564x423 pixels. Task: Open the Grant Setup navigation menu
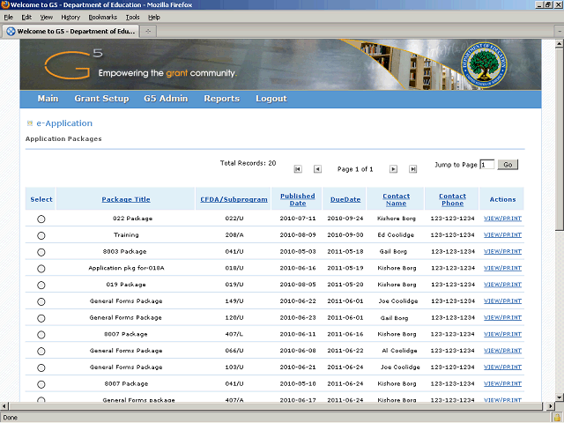click(x=101, y=99)
